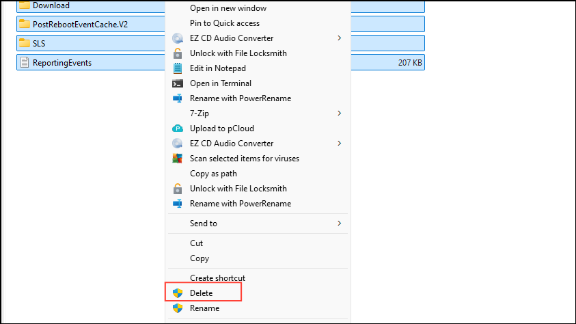Select the Scan selected items for viruses entry
This screenshot has height=324, width=576.
pos(245,159)
